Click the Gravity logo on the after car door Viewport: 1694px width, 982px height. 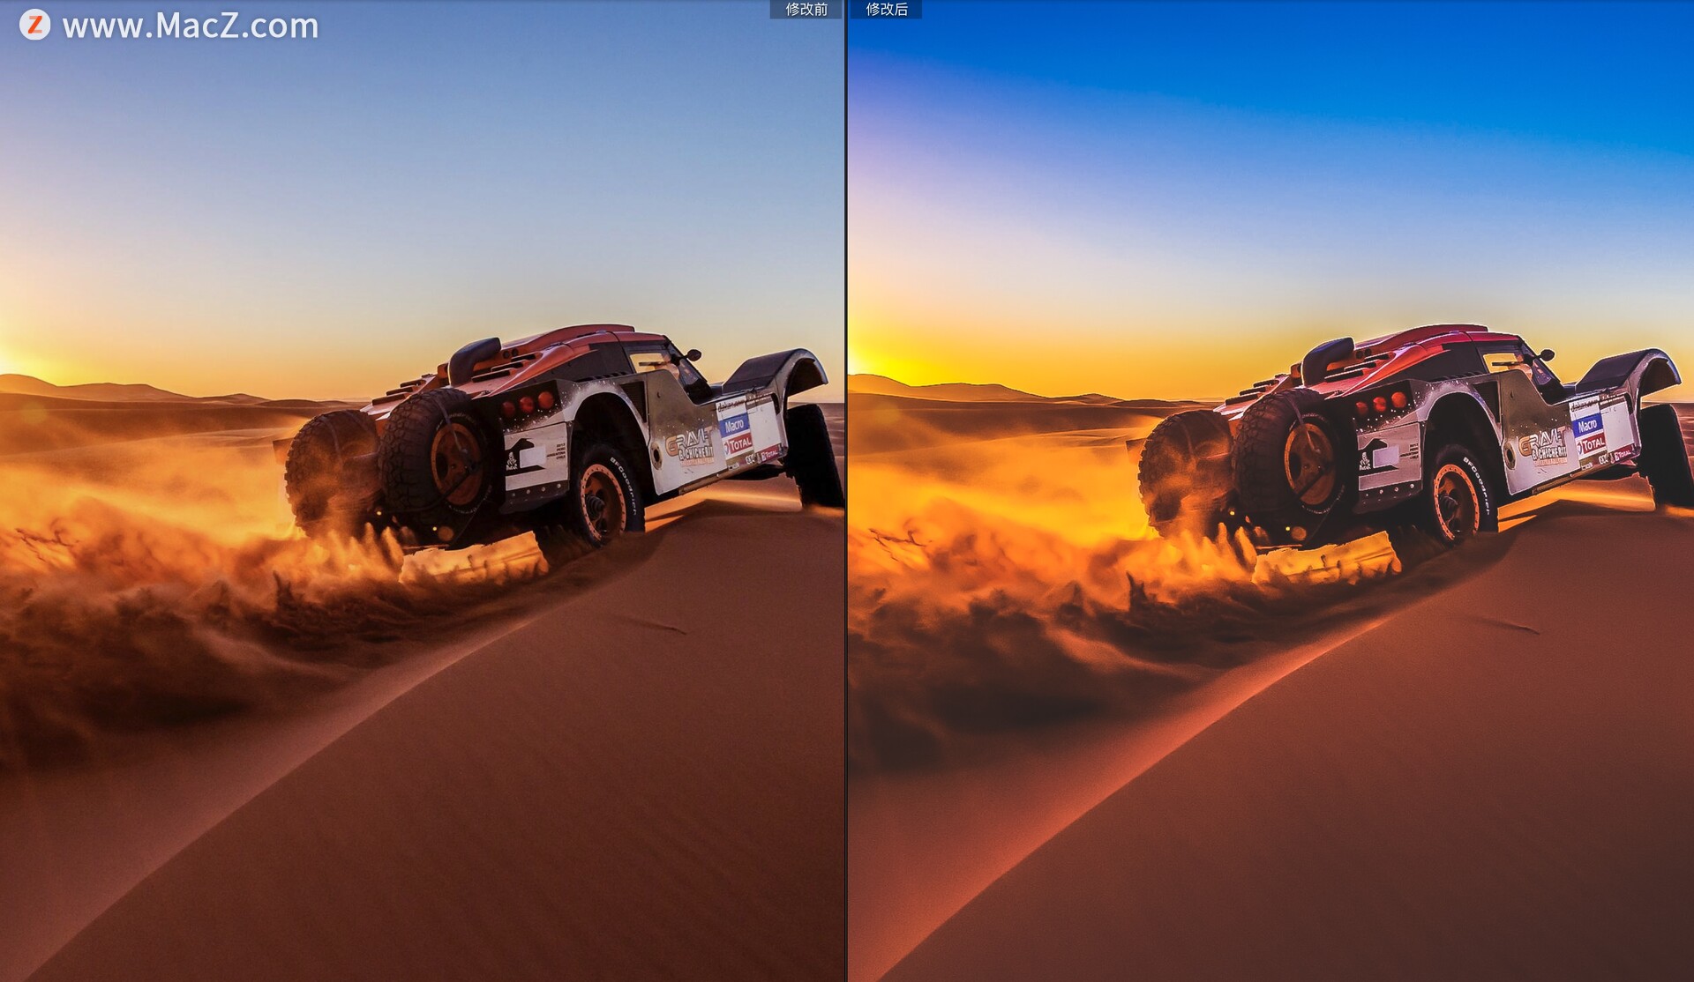1540,446
